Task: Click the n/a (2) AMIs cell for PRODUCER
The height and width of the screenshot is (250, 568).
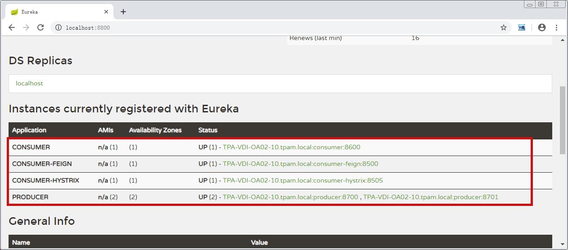Action: (108, 197)
